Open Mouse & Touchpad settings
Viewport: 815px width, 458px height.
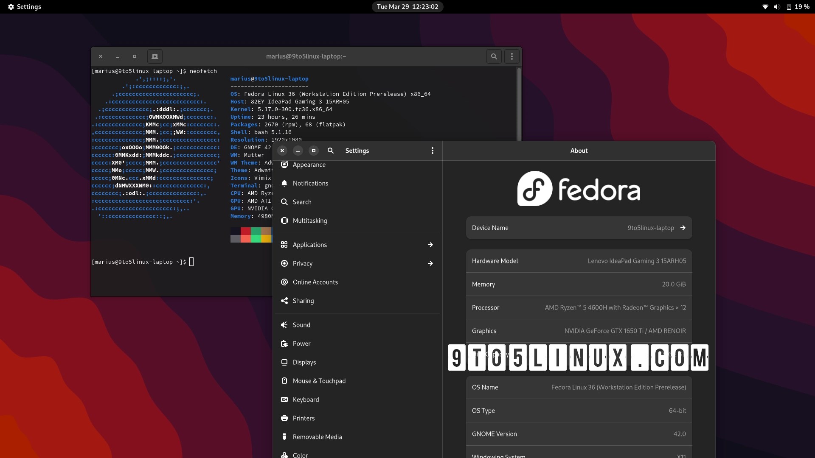(319, 381)
